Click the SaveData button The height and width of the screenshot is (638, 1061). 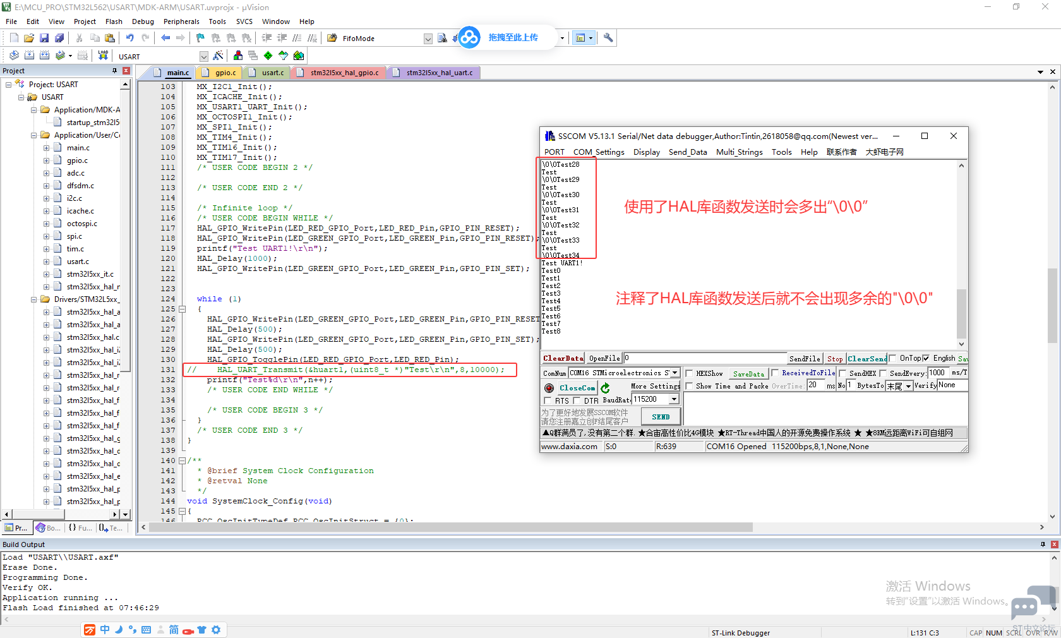click(x=748, y=373)
